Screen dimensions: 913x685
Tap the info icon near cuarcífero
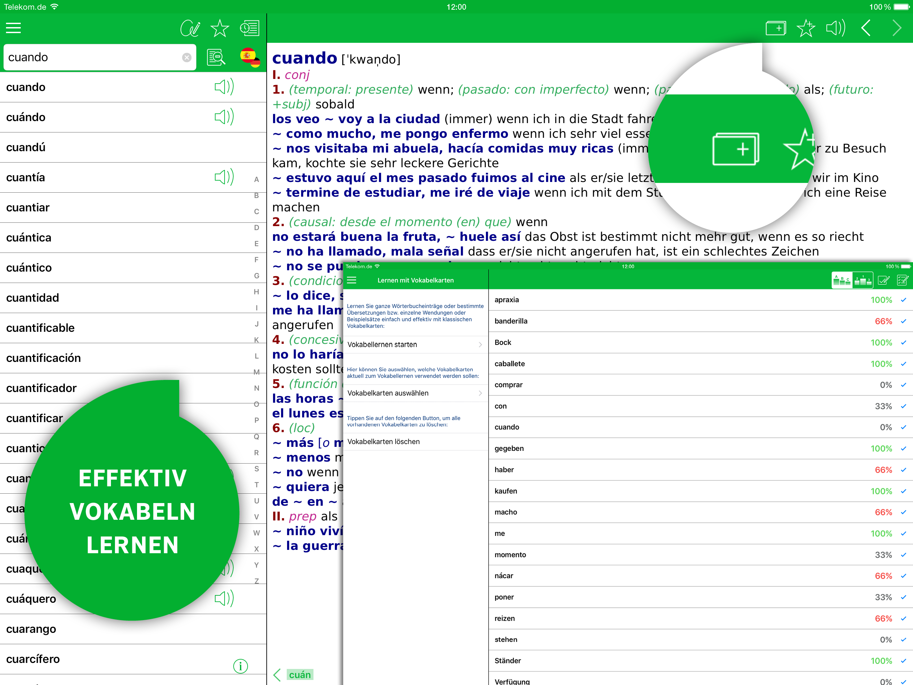[x=240, y=666]
